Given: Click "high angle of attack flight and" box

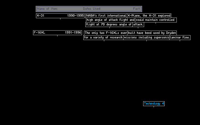Looking at the screenshot, I should point(110,20).
